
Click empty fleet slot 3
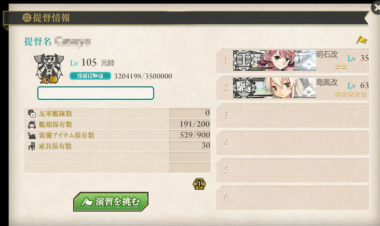click(293, 116)
